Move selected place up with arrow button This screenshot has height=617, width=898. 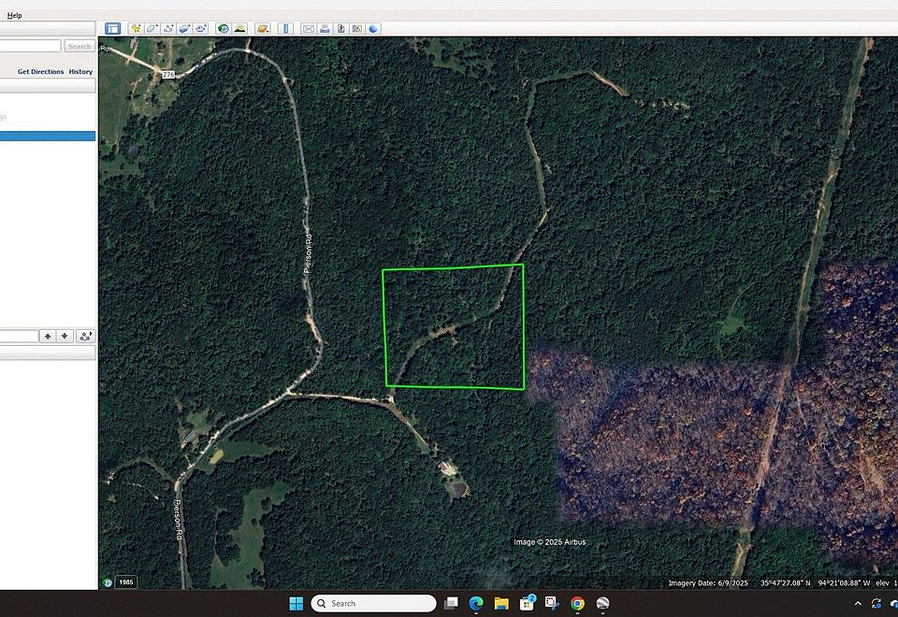point(48,336)
